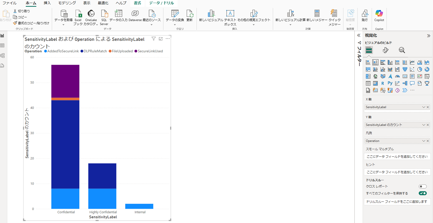Switch to 書式 ribbon tab
This screenshot has height=223, width=433.
(x=137, y=3)
